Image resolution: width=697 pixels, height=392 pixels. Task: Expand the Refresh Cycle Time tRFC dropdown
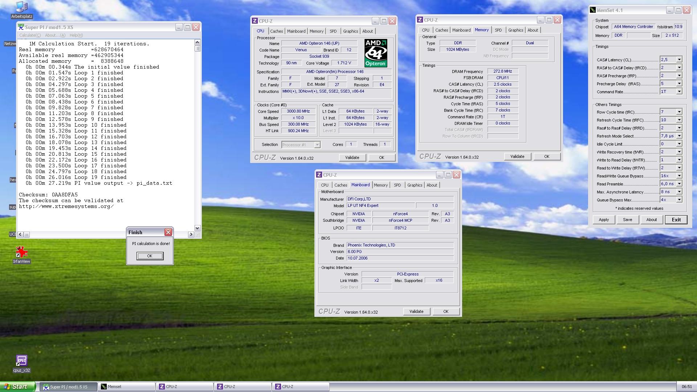click(679, 120)
